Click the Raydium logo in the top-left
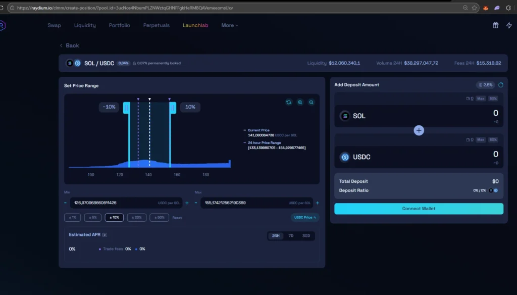 (x=3, y=25)
